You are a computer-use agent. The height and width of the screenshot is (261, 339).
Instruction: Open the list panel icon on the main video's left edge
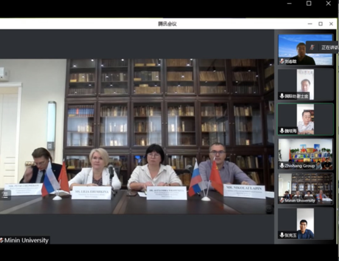point(6,195)
